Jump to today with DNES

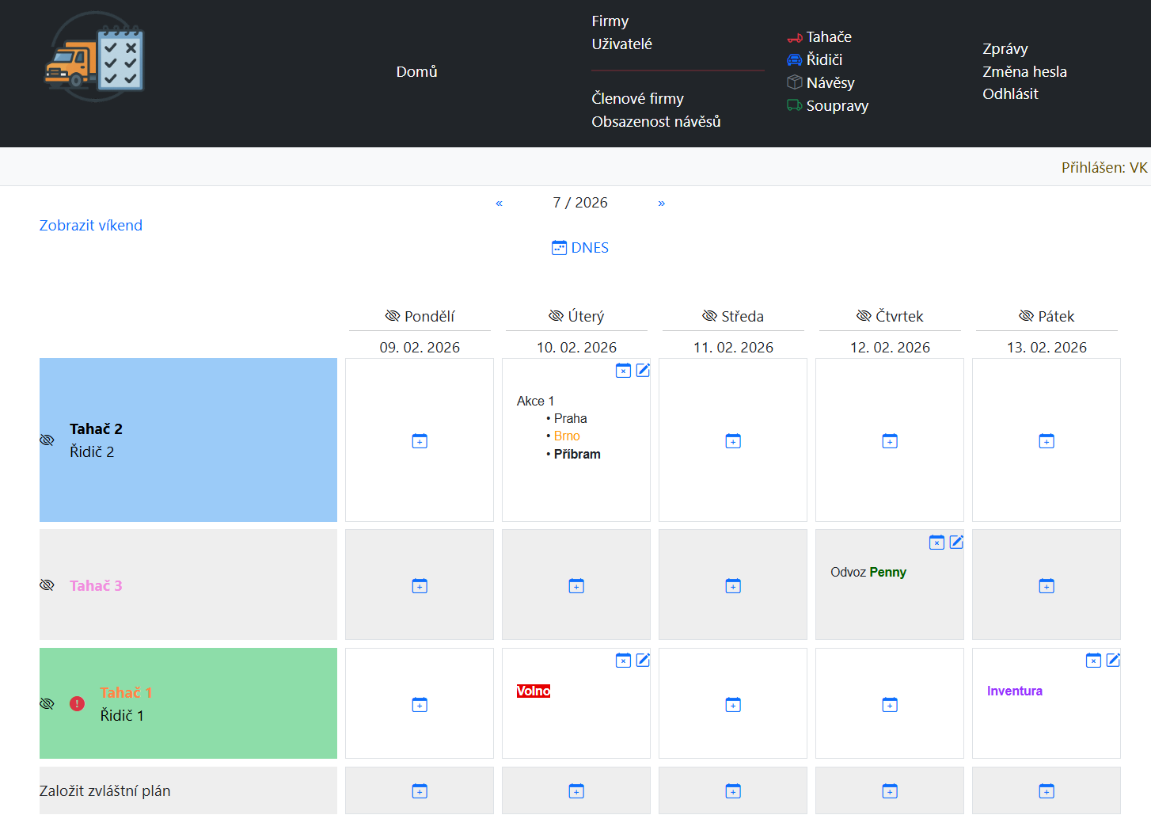pyautogui.click(x=580, y=248)
